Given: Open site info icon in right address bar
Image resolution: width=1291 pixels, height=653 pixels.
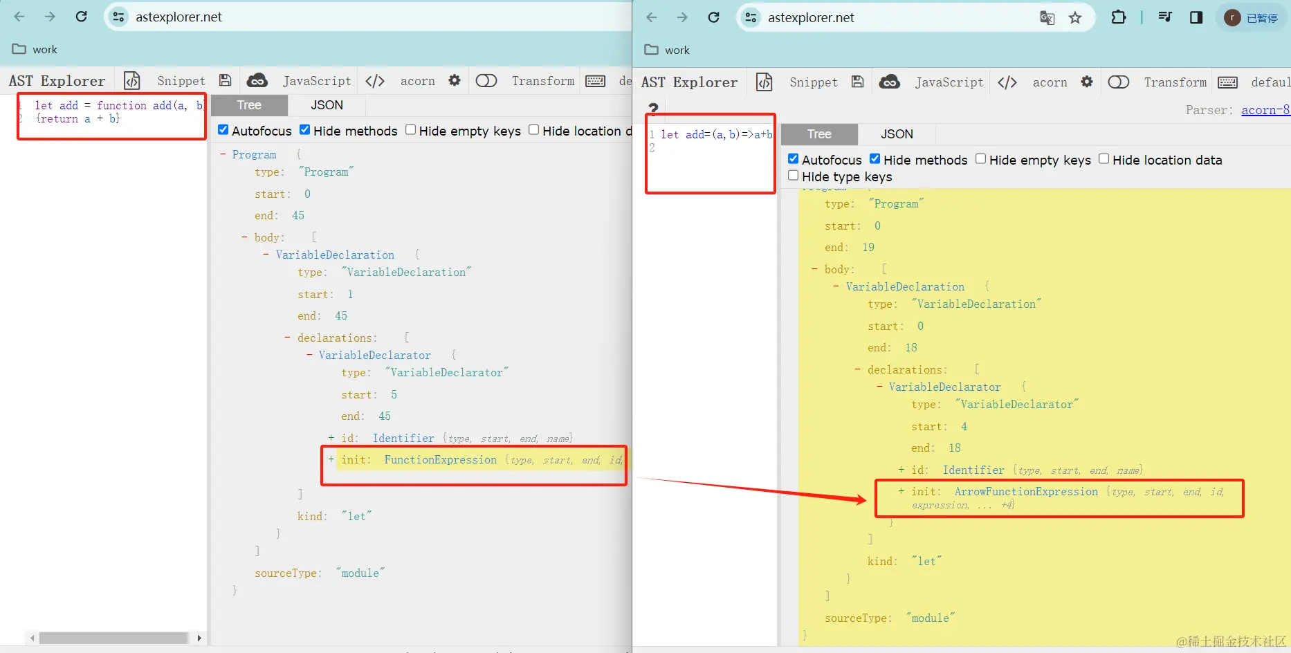Looking at the screenshot, I should pyautogui.click(x=751, y=17).
